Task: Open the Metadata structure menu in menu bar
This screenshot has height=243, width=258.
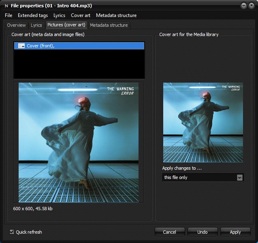Action: [x=116, y=15]
